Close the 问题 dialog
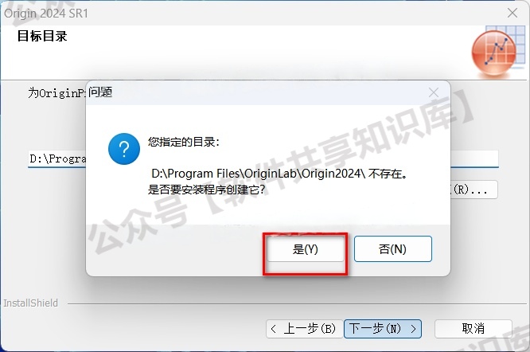 (434, 92)
